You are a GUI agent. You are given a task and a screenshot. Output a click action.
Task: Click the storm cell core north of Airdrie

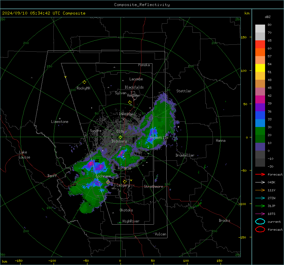121,153
